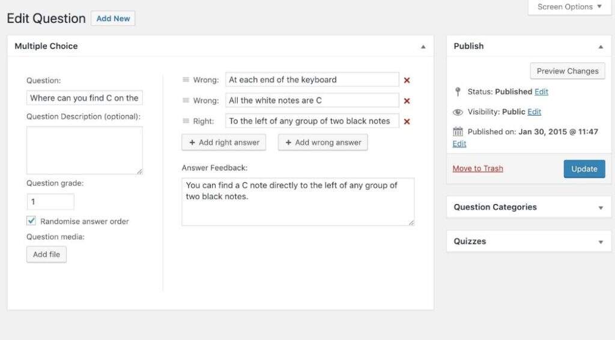This screenshot has width=615, height=340.
Task: Click the drag handle beside the Right answer
Action: point(186,121)
